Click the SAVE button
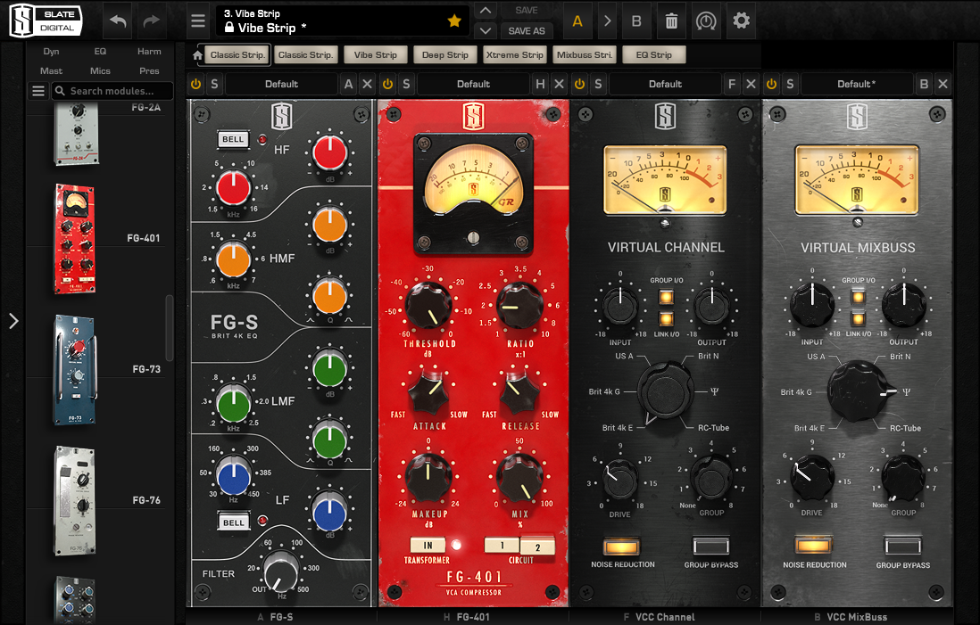This screenshot has height=625, width=980. (527, 11)
